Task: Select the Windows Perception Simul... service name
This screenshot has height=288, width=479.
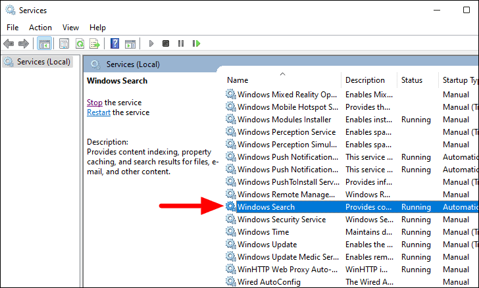Action: [287, 145]
